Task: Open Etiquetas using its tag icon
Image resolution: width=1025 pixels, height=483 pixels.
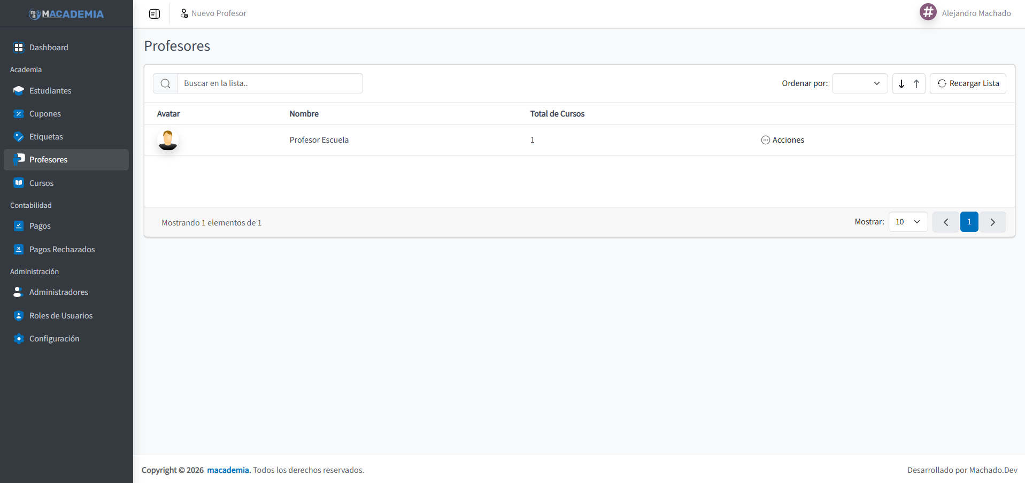Action: click(18, 136)
